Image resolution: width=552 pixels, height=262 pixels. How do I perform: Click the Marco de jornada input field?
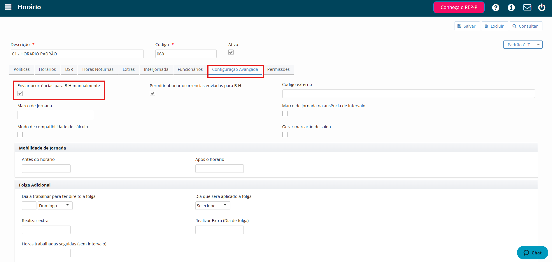pyautogui.click(x=55, y=115)
